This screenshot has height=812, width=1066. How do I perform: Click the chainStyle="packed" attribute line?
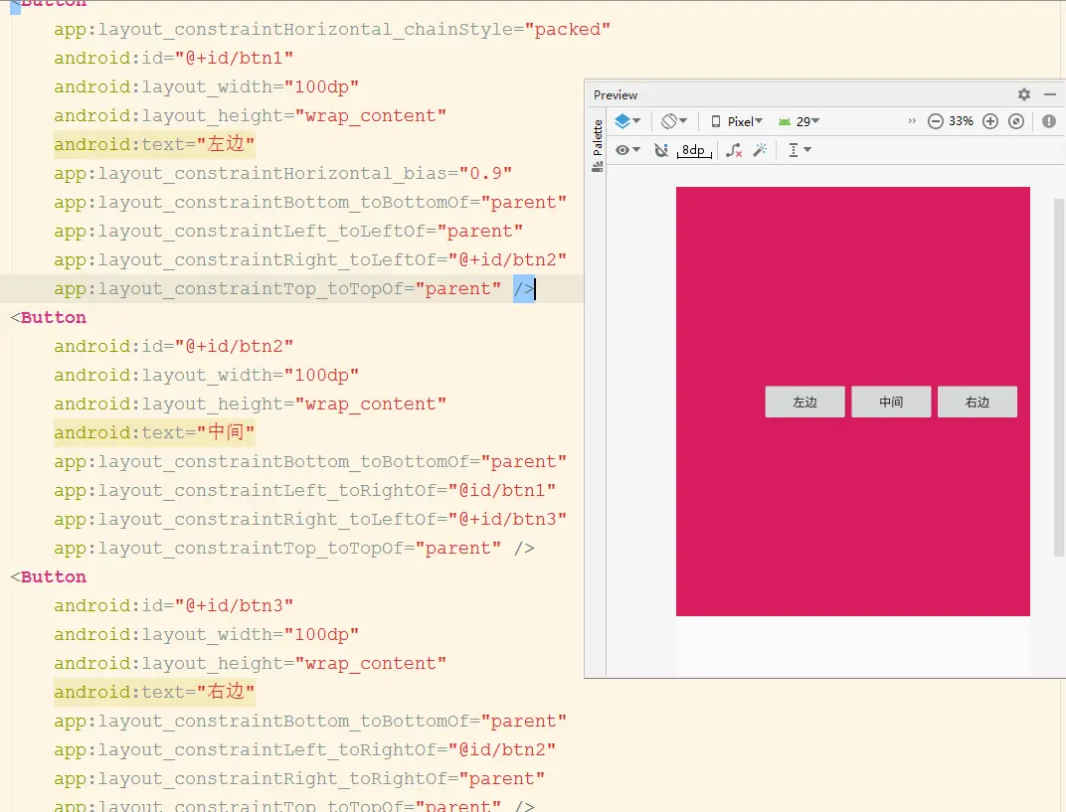pyautogui.click(x=332, y=29)
